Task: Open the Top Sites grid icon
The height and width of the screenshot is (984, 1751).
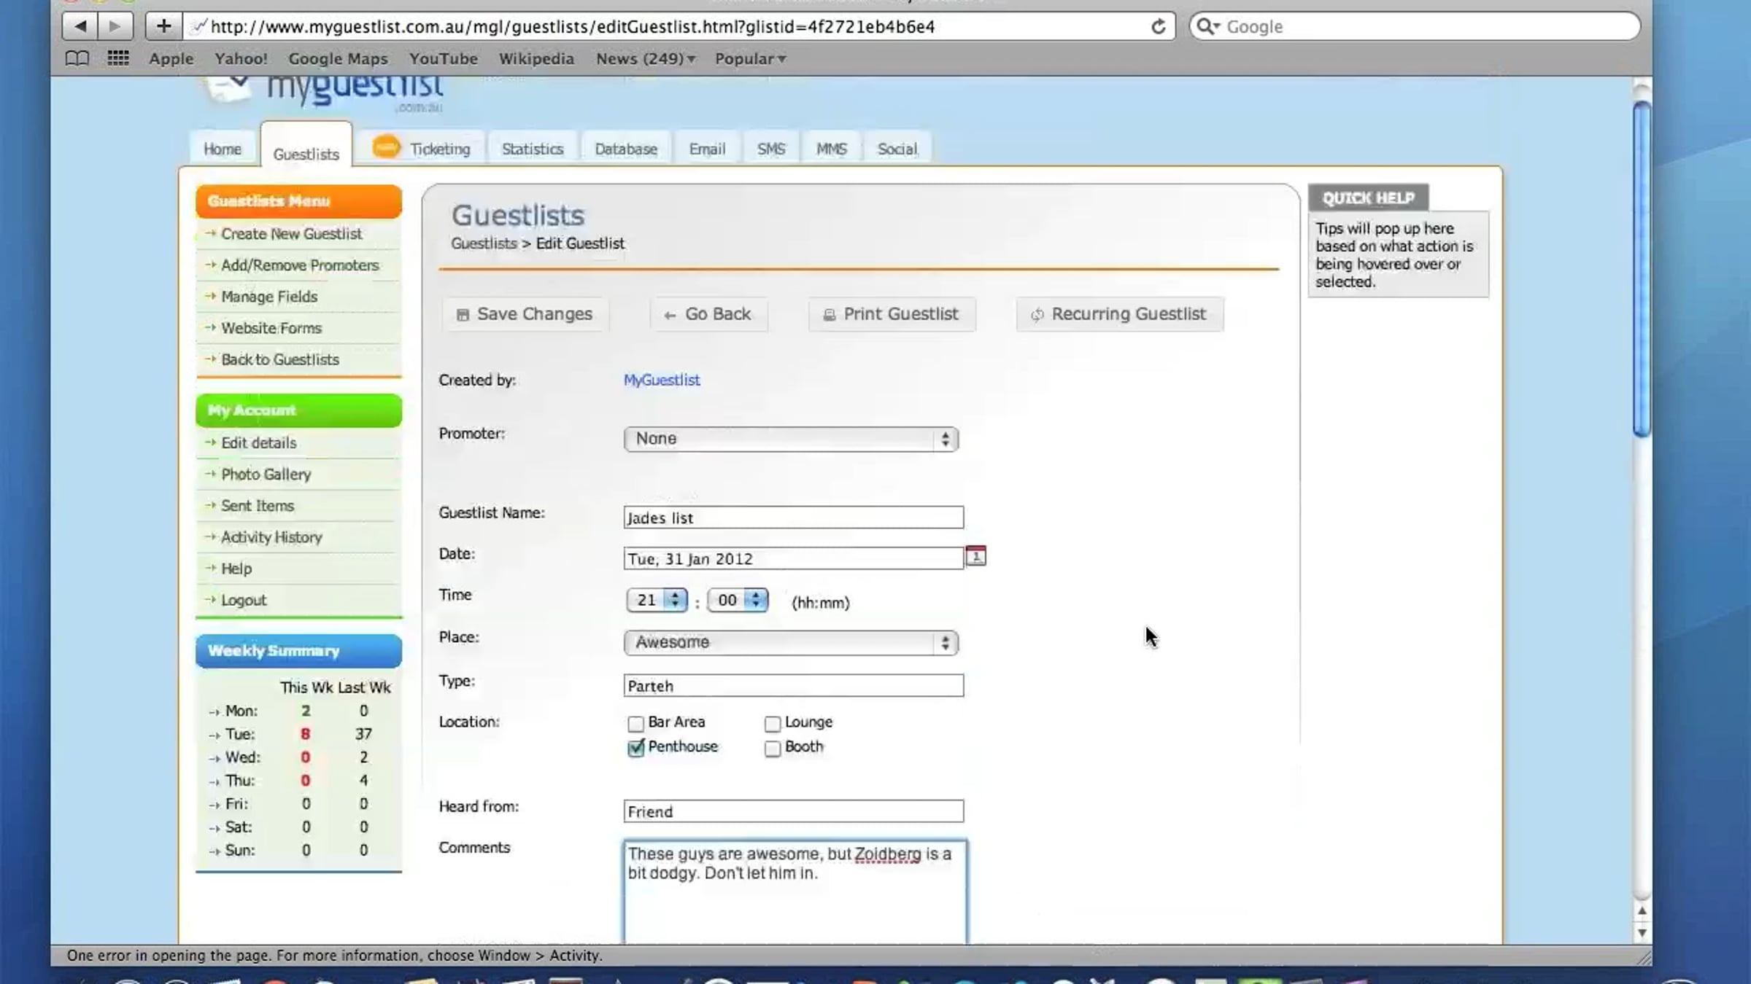Action: tap(118, 58)
